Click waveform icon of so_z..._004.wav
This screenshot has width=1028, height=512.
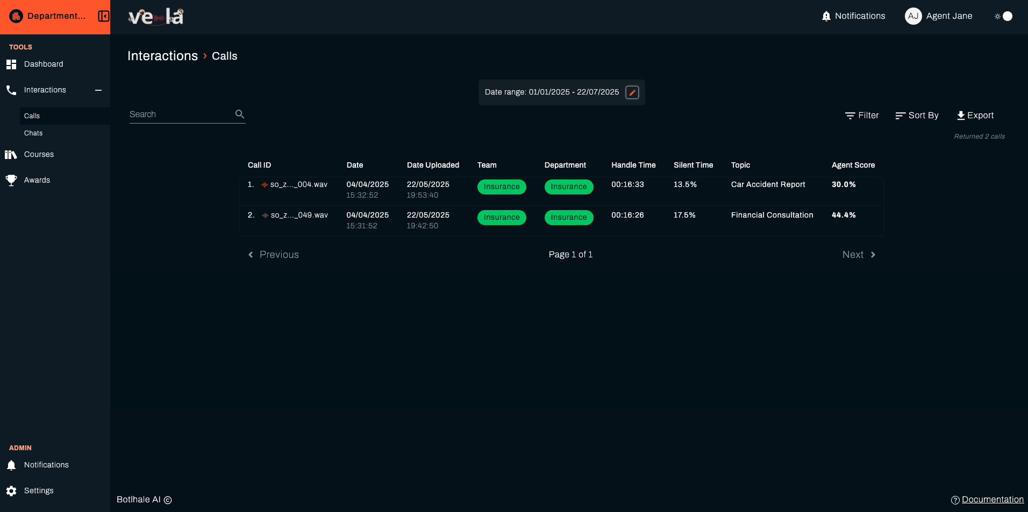(265, 185)
